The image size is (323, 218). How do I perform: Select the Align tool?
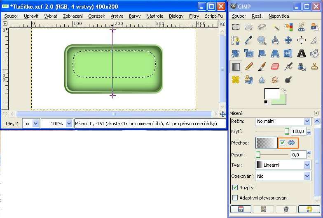point(302,40)
